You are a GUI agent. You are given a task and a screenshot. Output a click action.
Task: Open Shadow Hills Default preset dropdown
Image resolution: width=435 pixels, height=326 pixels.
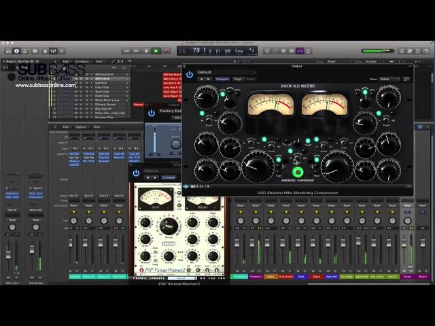[x=226, y=72]
